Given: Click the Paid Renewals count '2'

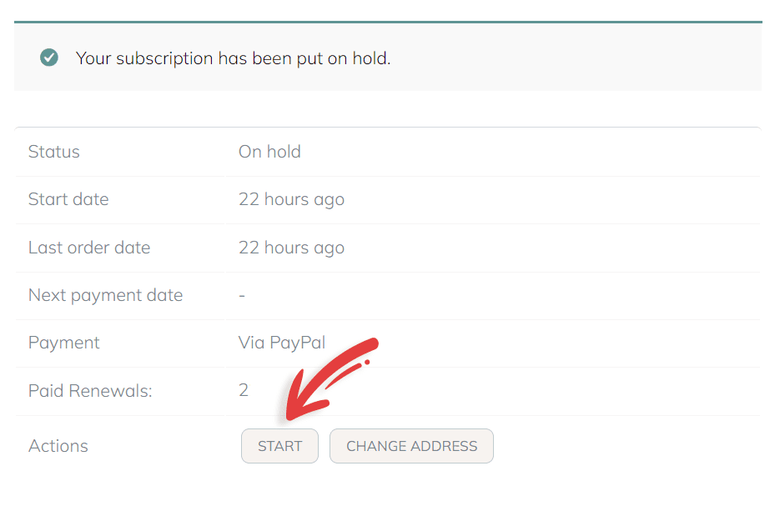Looking at the screenshot, I should 244,390.
